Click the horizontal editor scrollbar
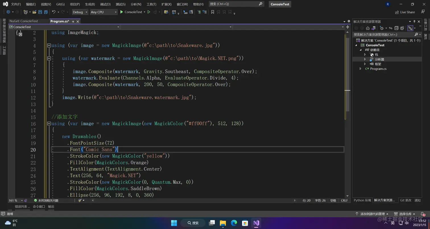 (x=193, y=201)
